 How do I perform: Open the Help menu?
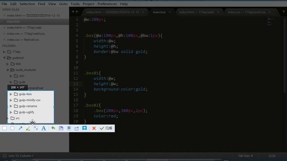click(x=124, y=4)
